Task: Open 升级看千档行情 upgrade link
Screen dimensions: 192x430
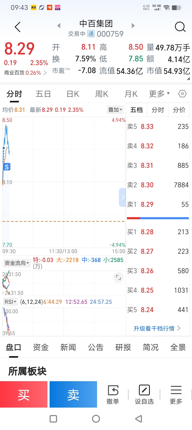Action: tap(157, 328)
